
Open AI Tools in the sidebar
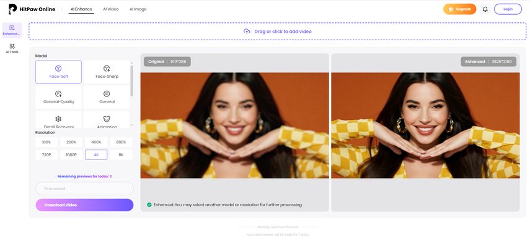pos(12,49)
